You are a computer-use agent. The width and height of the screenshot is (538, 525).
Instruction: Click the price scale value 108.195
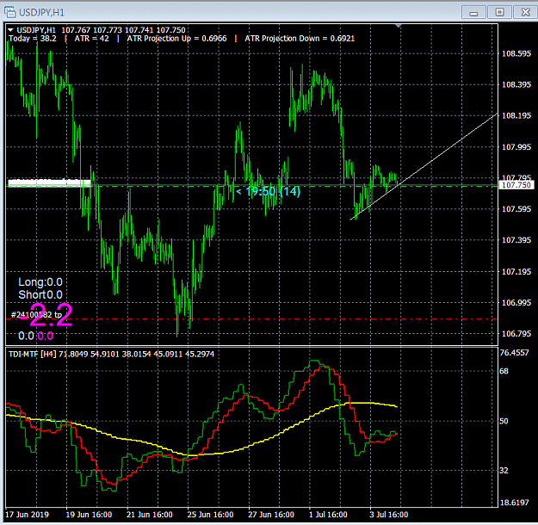(516, 115)
